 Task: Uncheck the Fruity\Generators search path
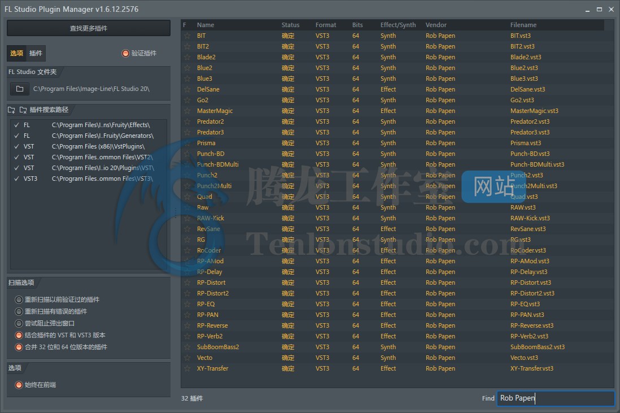[16, 136]
